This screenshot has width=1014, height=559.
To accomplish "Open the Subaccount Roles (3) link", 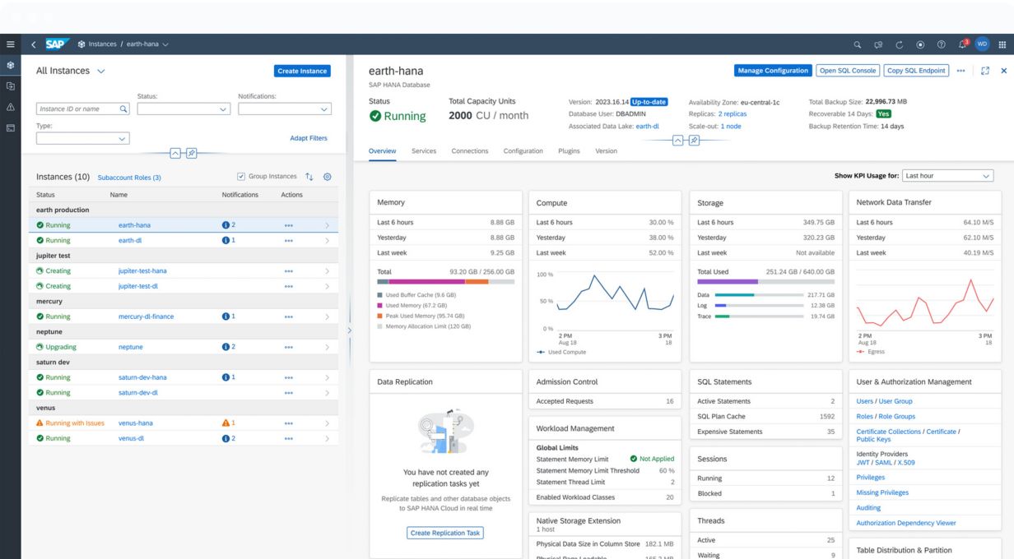I will pyautogui.click(x=129, y=178).
